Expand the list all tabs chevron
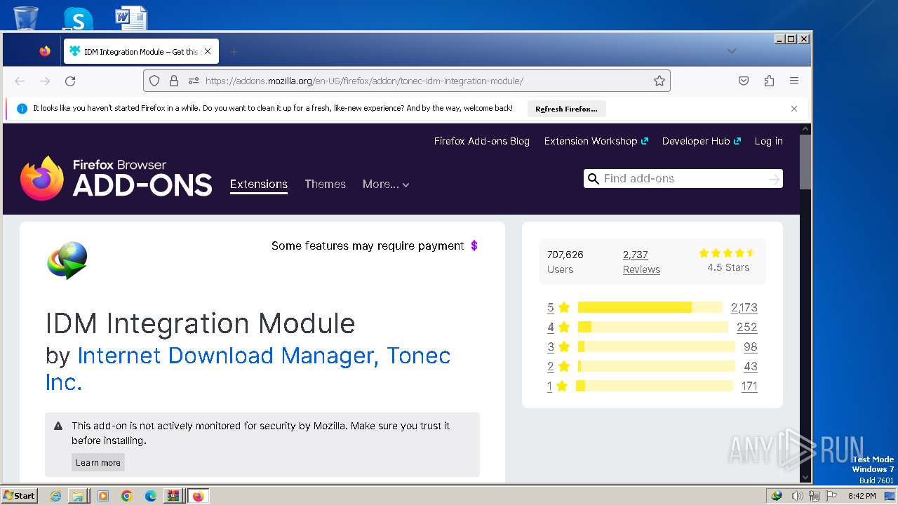 coord(731,51)
